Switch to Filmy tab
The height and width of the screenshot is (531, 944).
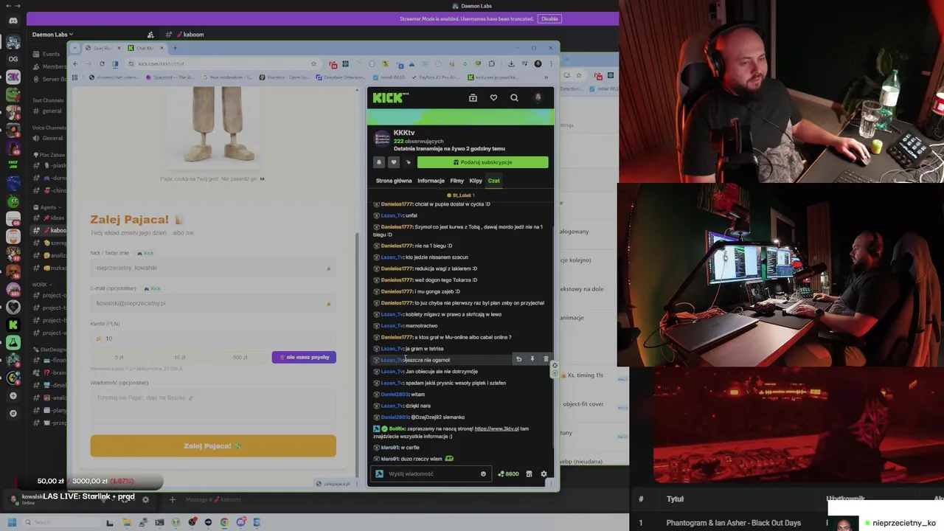pos(457,181)
